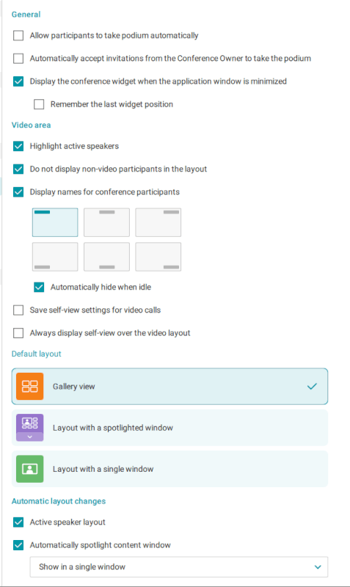This screenshot has height=587, width=350.
Task: Select top-left name position thumbnail
Action: click(55, 222)
